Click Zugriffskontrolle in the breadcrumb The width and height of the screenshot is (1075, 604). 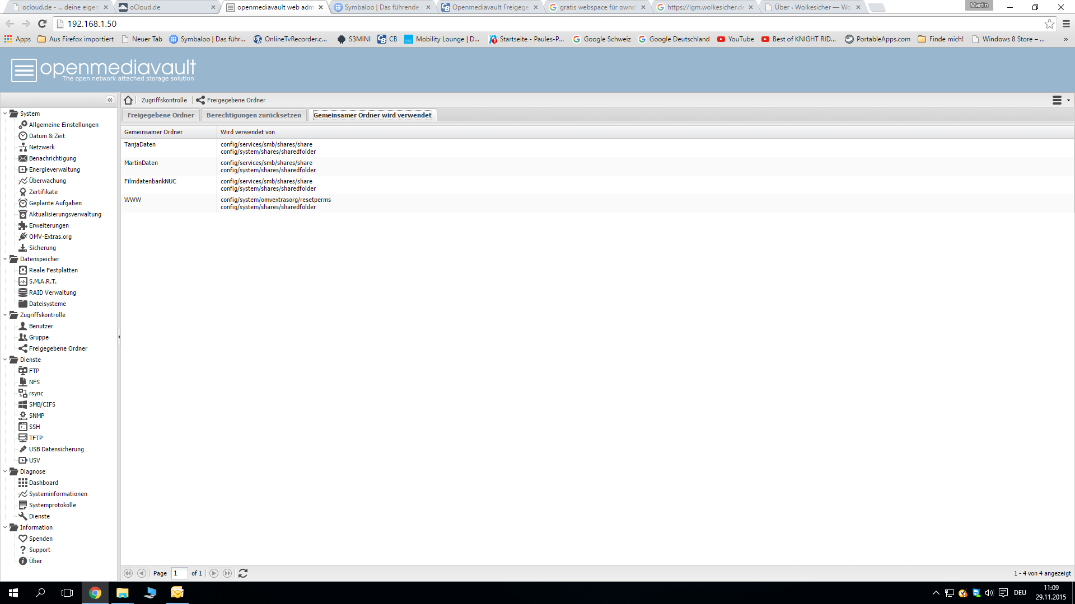(x=164, y=100)
